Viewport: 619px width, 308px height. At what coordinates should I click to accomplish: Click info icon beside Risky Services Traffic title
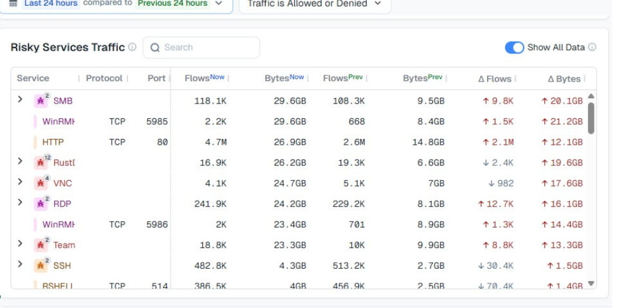pos(133,47)
